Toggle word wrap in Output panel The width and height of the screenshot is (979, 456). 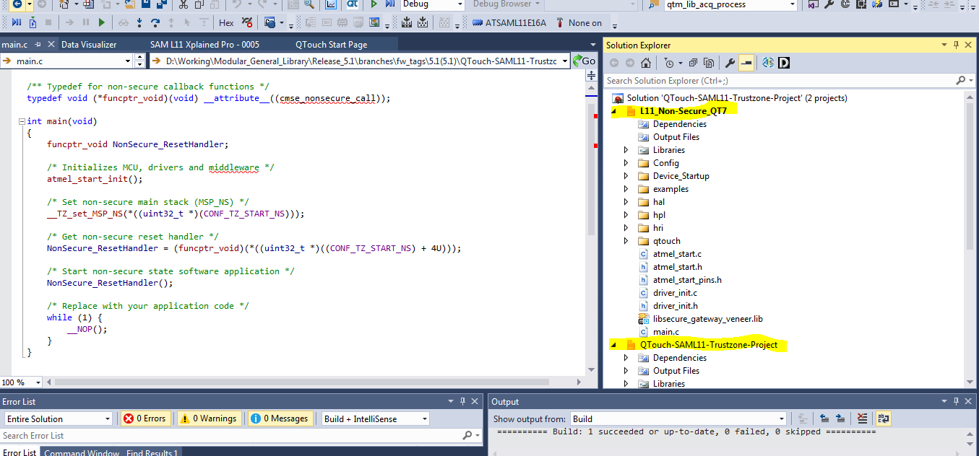click(884, 418)
